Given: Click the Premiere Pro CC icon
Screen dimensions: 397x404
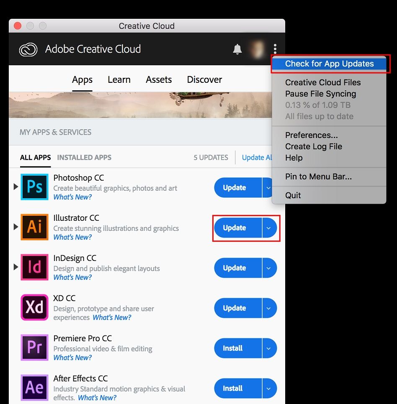Looking at the screenshot, I should [34, 348].
